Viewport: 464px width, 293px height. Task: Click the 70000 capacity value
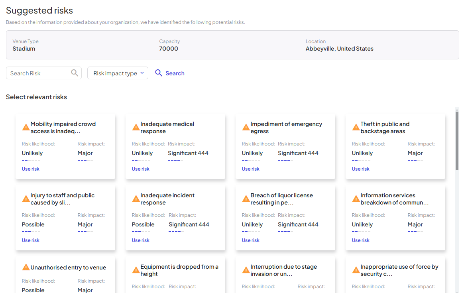point(169,49)
